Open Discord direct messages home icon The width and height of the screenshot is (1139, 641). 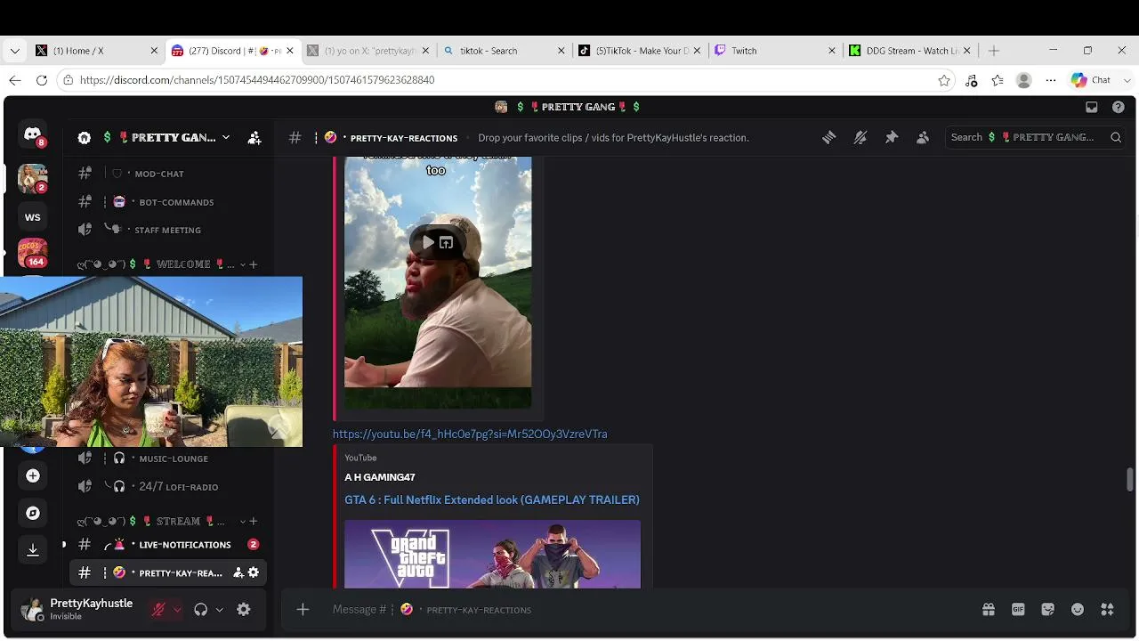pyautogui.click(x=33, y=134)
